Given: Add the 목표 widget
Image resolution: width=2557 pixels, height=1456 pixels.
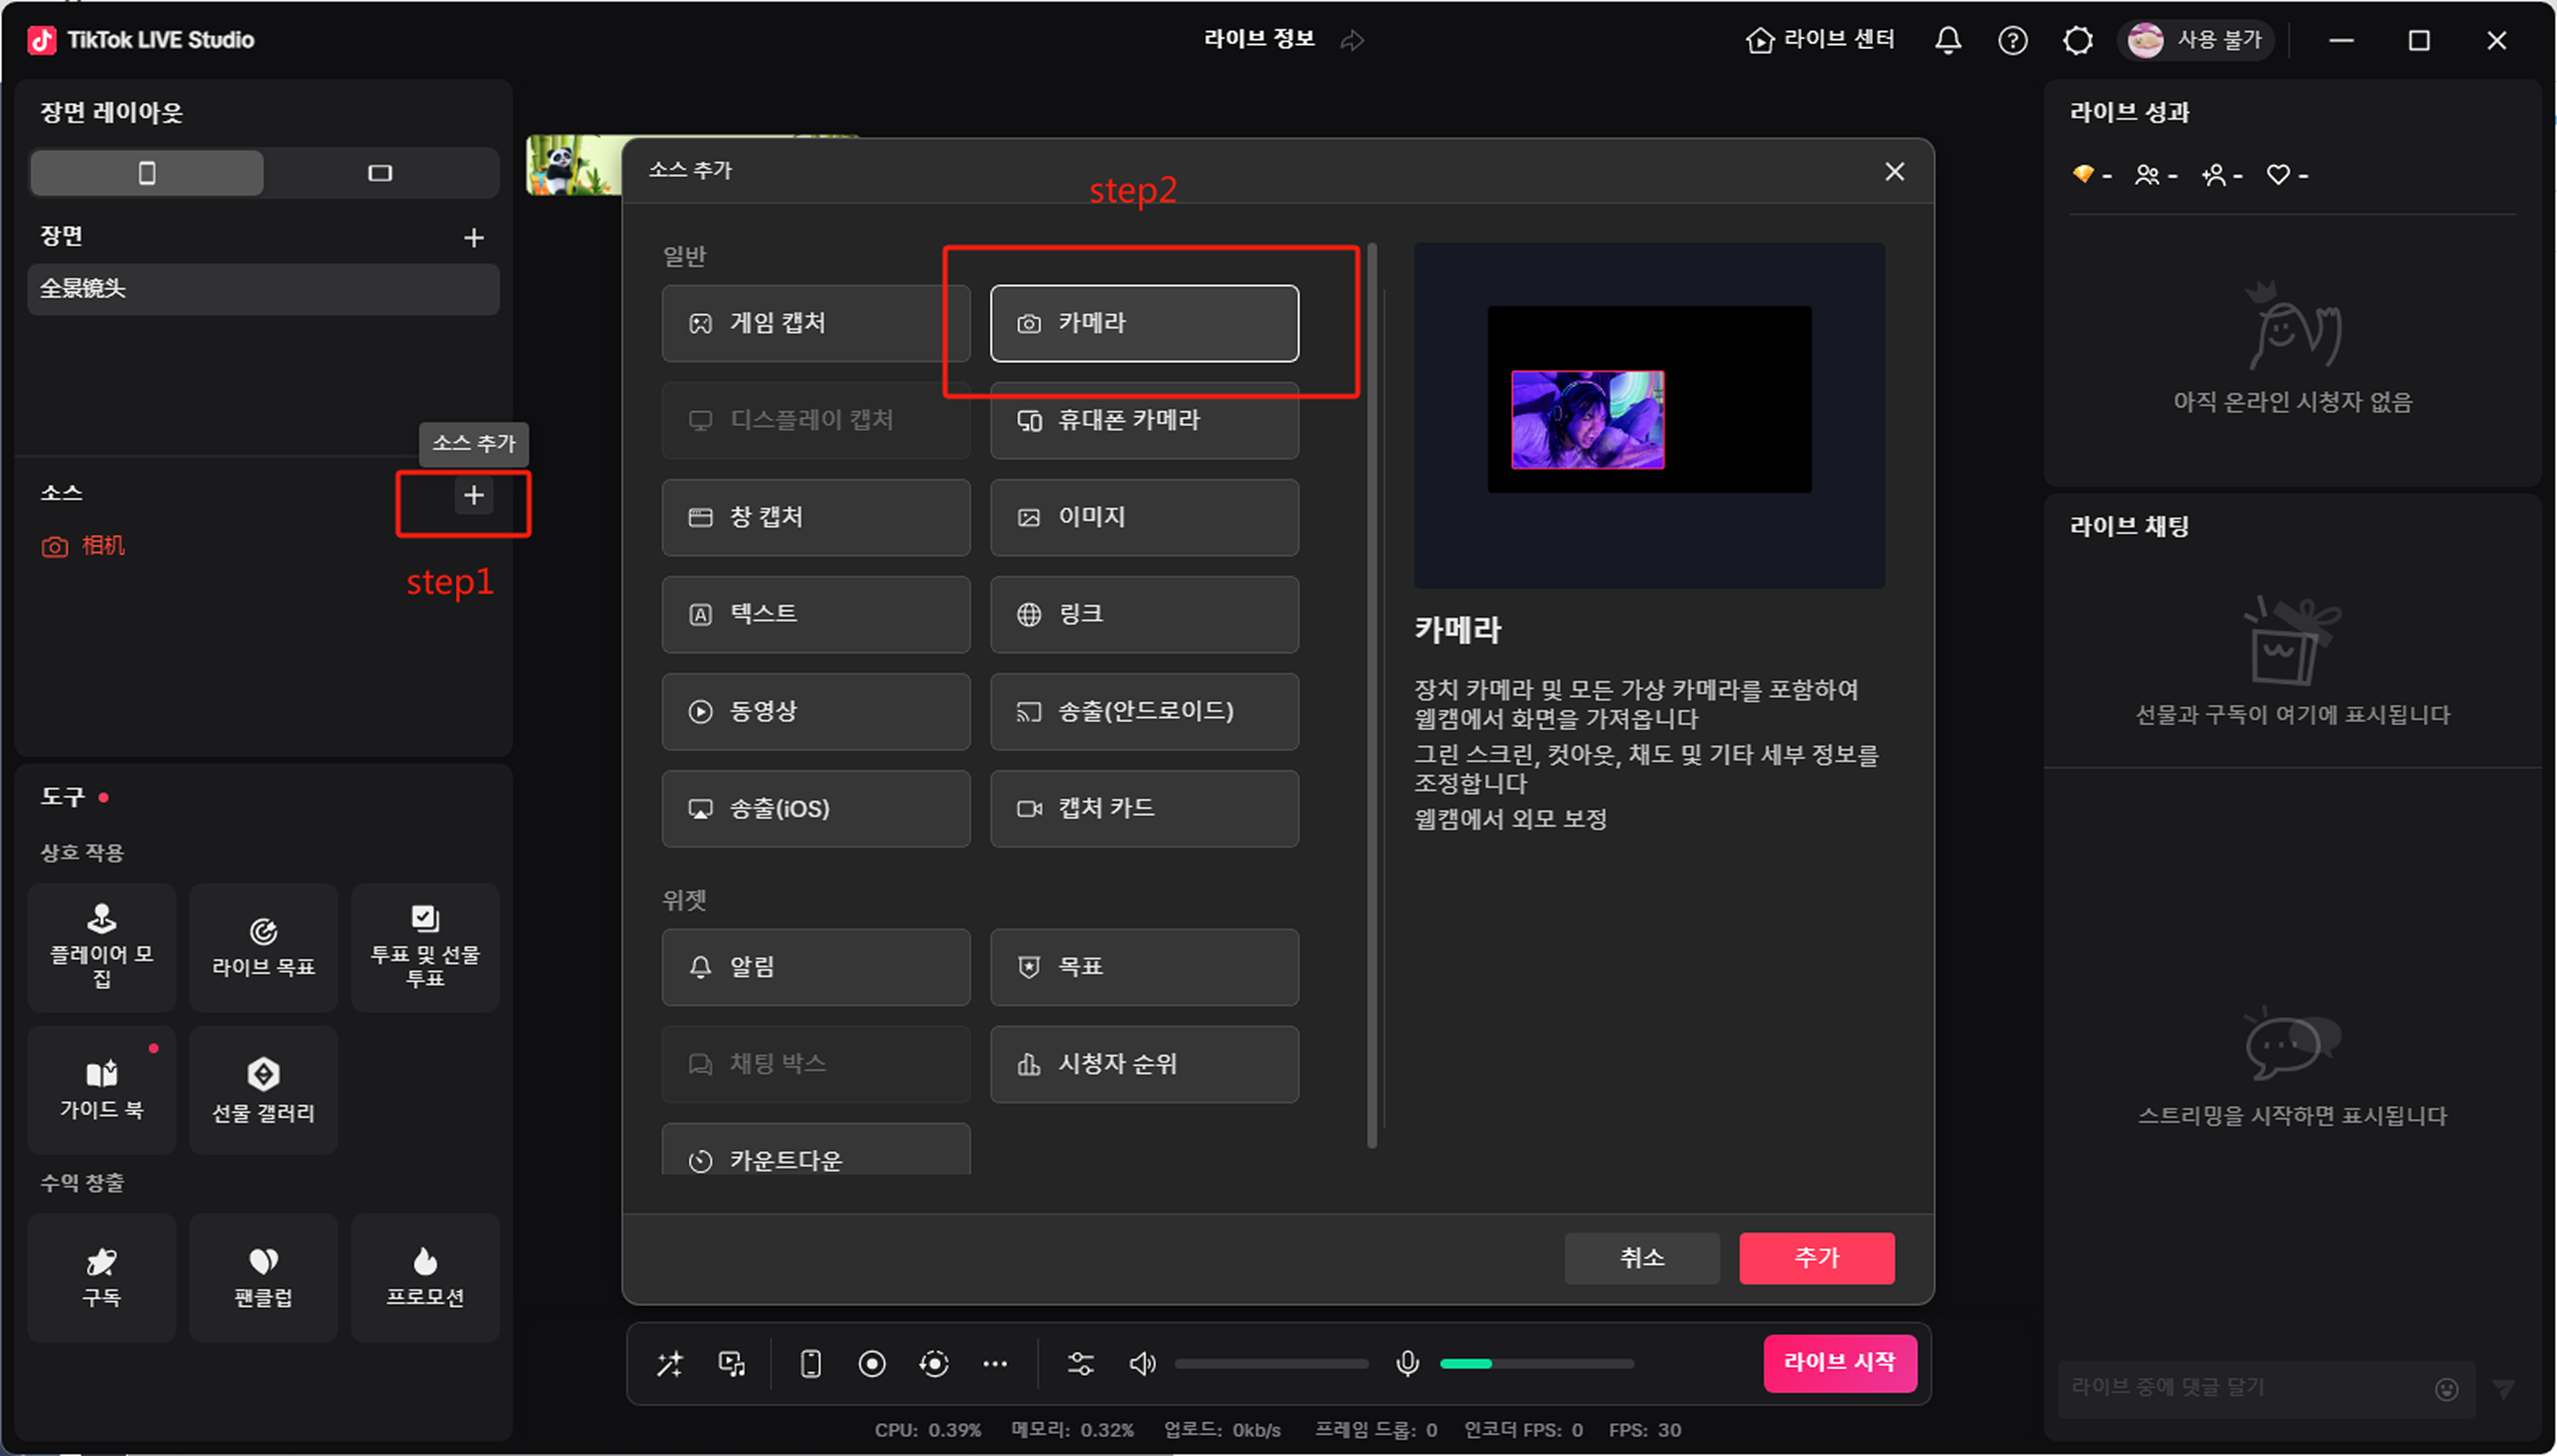Looking at the screenshot, I should coord(1145,967).
